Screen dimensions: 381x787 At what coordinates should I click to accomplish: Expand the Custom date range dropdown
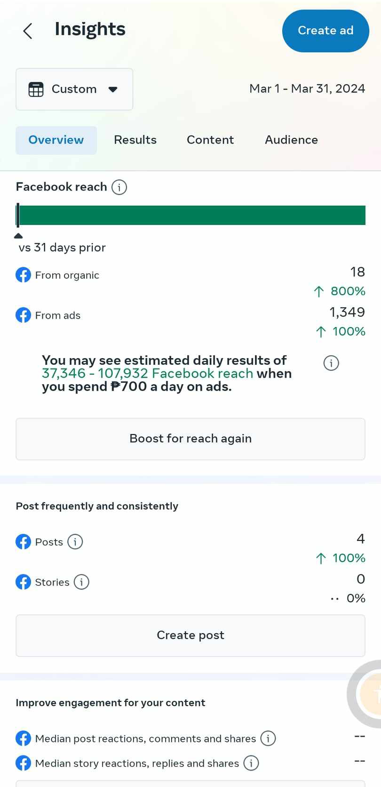pyautogui.click(x=112, y=89)
